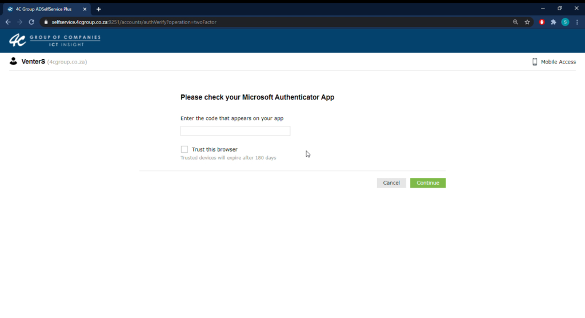This screenshot has height=318, width=585.
Task: Open the red extension icon
Action: pos(542,22)
